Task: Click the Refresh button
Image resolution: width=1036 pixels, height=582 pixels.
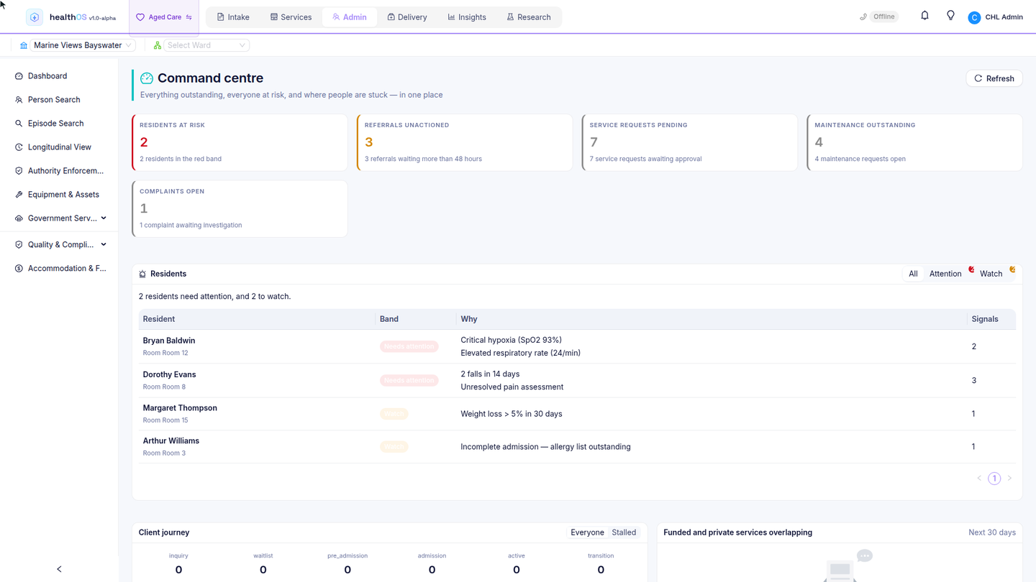Action: (994, 78)
